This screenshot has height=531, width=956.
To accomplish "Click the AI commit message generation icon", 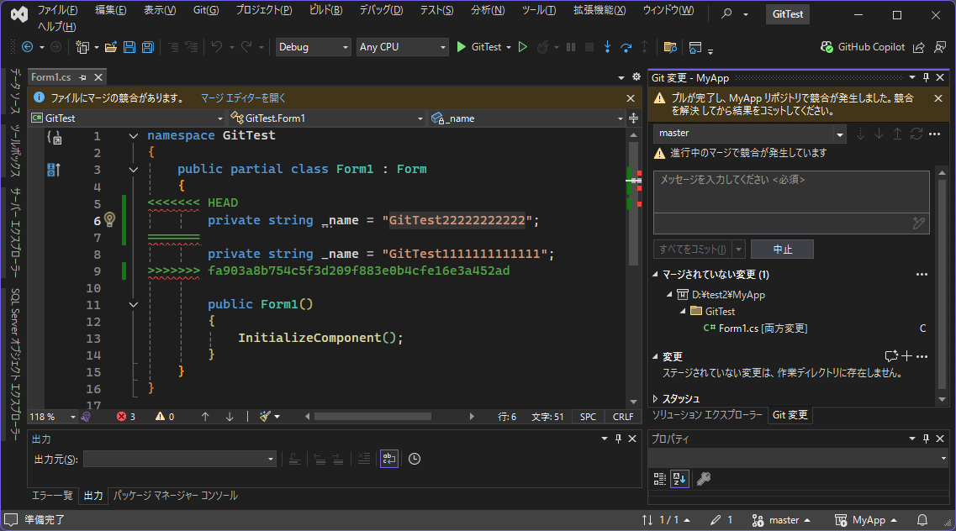I will coord(919,223).
